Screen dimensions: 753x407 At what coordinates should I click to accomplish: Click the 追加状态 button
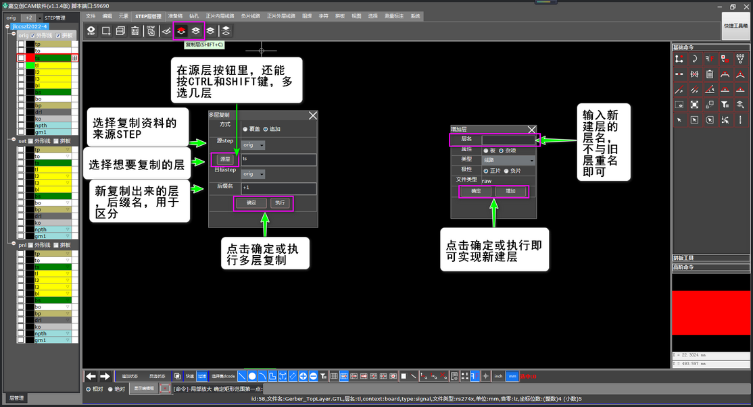[x=130, y=377]
